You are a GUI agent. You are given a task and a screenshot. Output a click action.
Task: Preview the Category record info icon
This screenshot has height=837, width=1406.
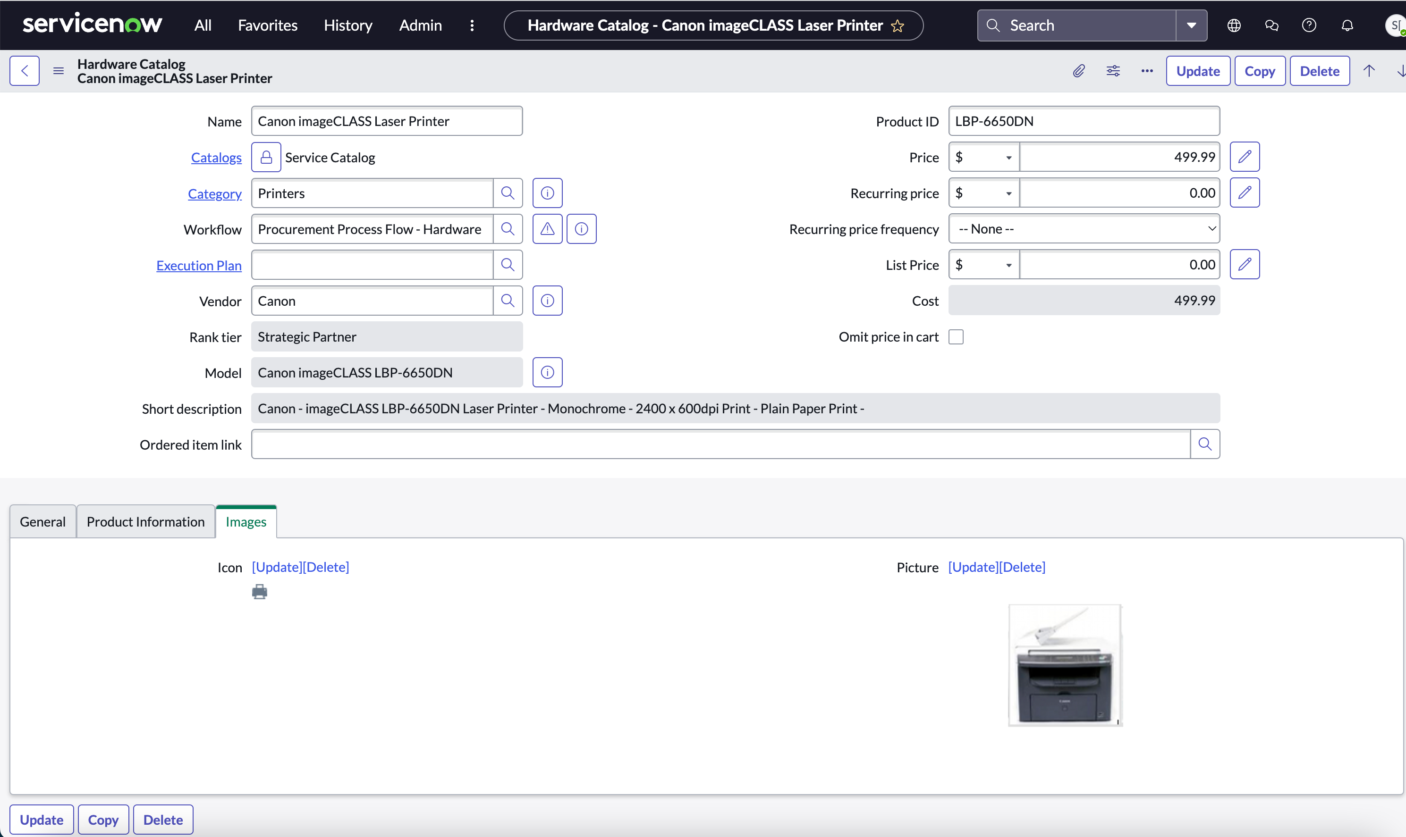547,193
